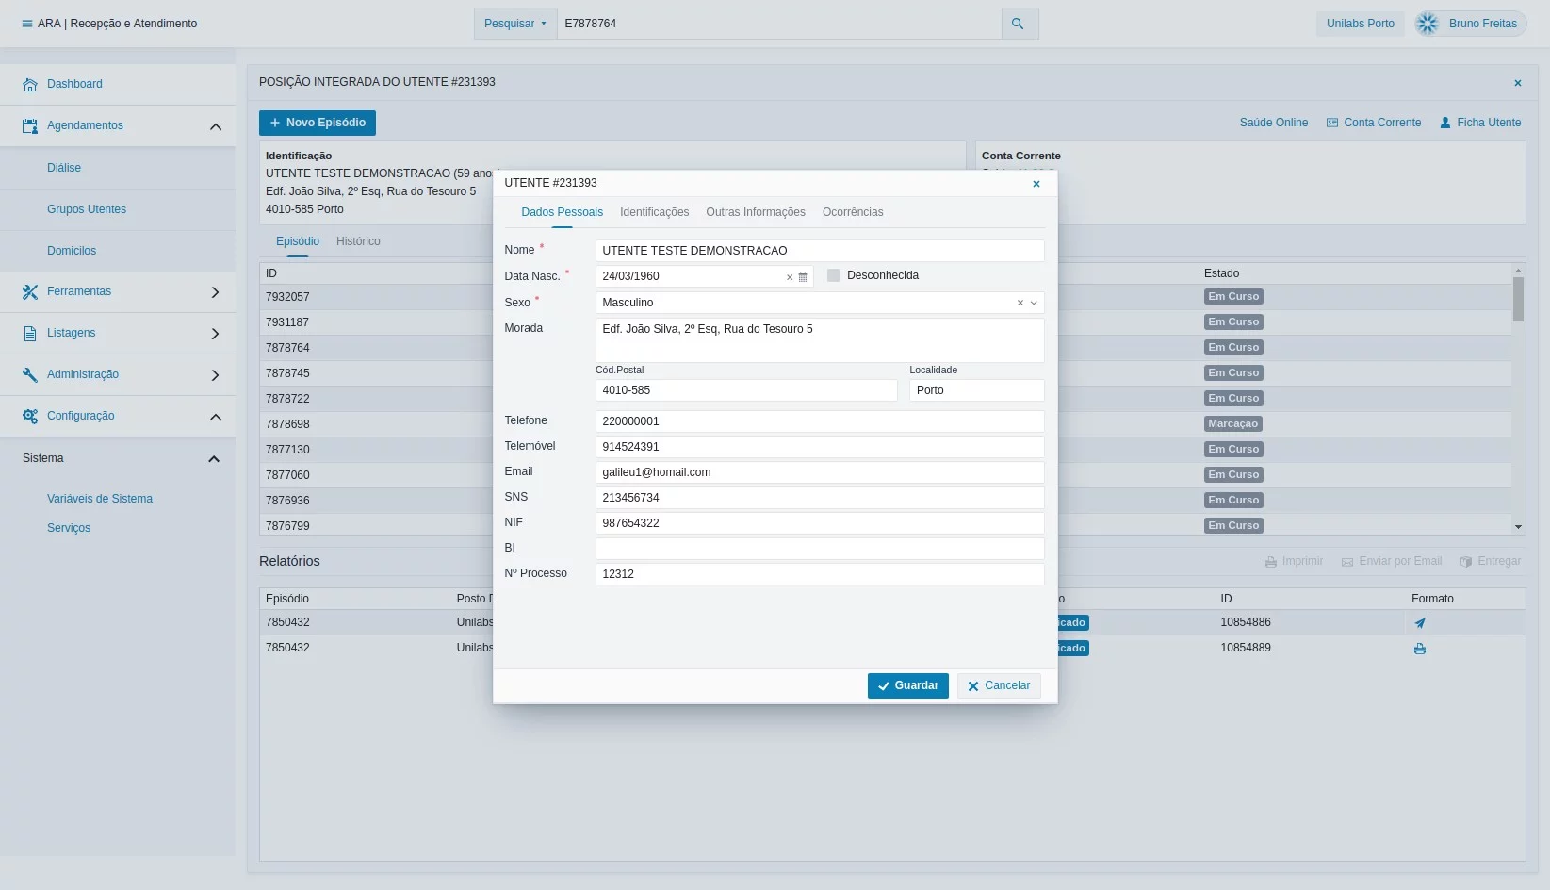Click the Marcação status badge
This screenshot has height=890, width=1550.
(x=1233, y=424)
